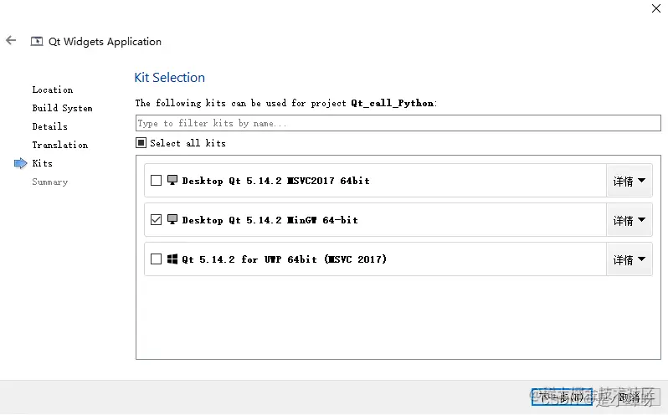Expand details for MinGW 64-bit kit
This screenshot has width=668, height=415.
(x=629, y=220)
